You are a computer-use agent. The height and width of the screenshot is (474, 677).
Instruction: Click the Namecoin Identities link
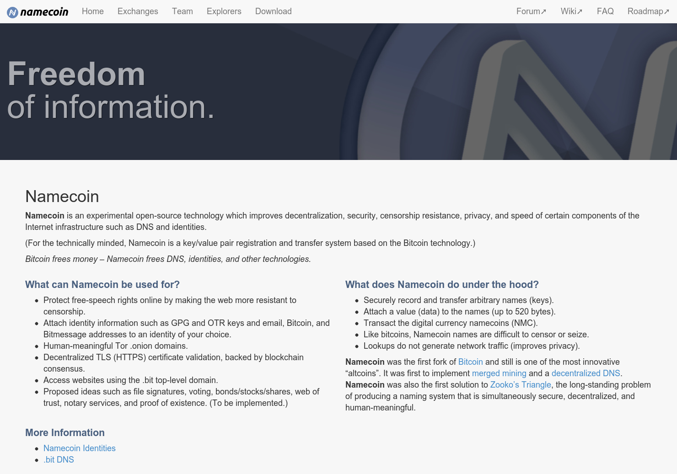[79, 448]
